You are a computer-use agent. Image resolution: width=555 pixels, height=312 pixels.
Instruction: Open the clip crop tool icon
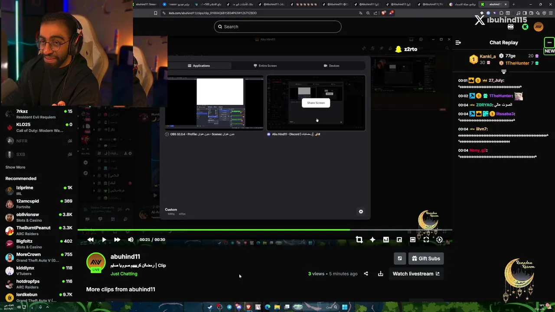pos(359,240)
